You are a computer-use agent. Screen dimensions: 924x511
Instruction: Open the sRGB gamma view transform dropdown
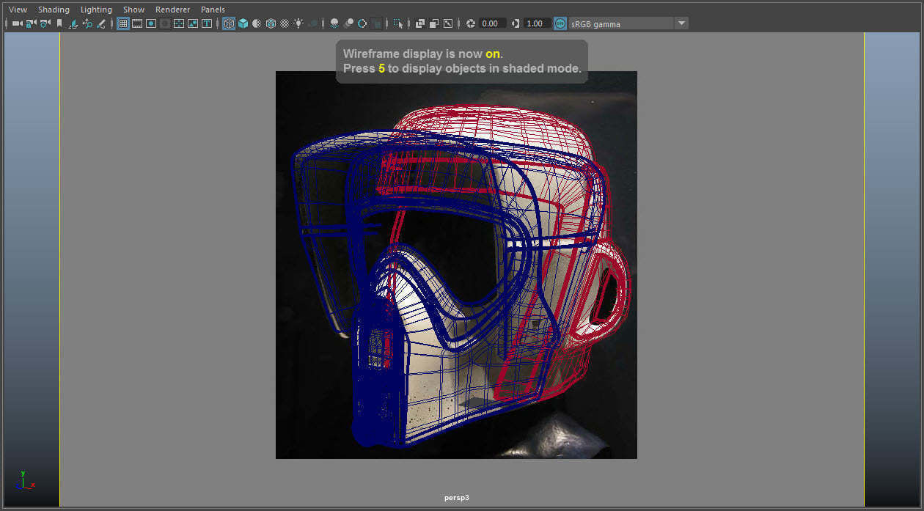[681, 23]
